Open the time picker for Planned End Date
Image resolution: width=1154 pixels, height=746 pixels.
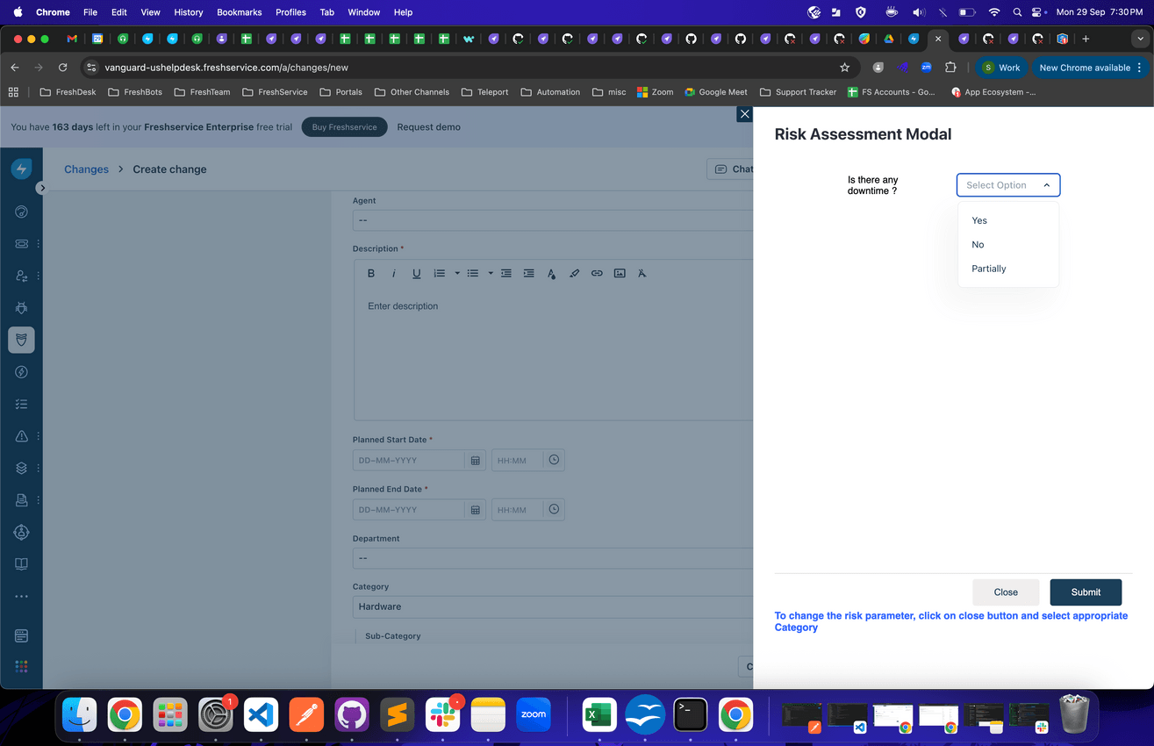click(x=553, y=509)
